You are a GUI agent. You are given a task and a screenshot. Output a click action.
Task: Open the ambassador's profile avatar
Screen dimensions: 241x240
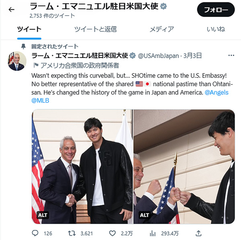coord(17,61)
